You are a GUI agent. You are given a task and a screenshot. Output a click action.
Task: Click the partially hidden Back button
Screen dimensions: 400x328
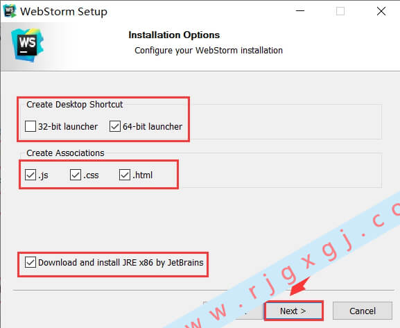click(233, 311)
